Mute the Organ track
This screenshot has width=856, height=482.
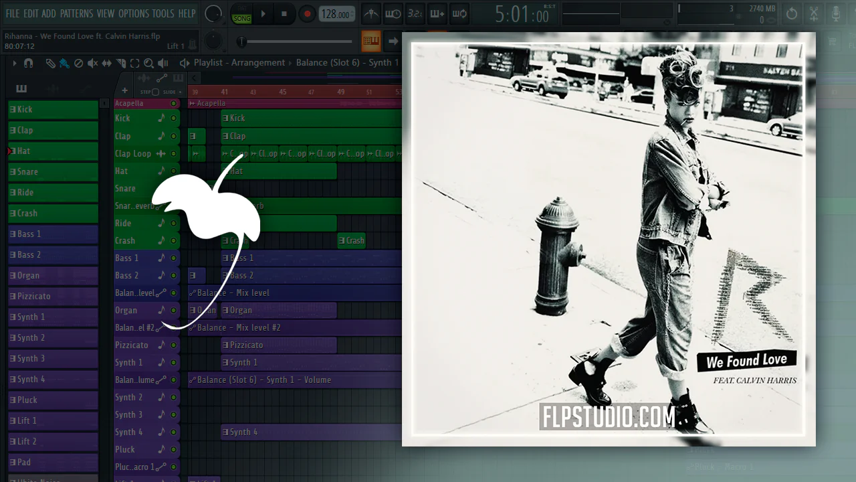174,310
